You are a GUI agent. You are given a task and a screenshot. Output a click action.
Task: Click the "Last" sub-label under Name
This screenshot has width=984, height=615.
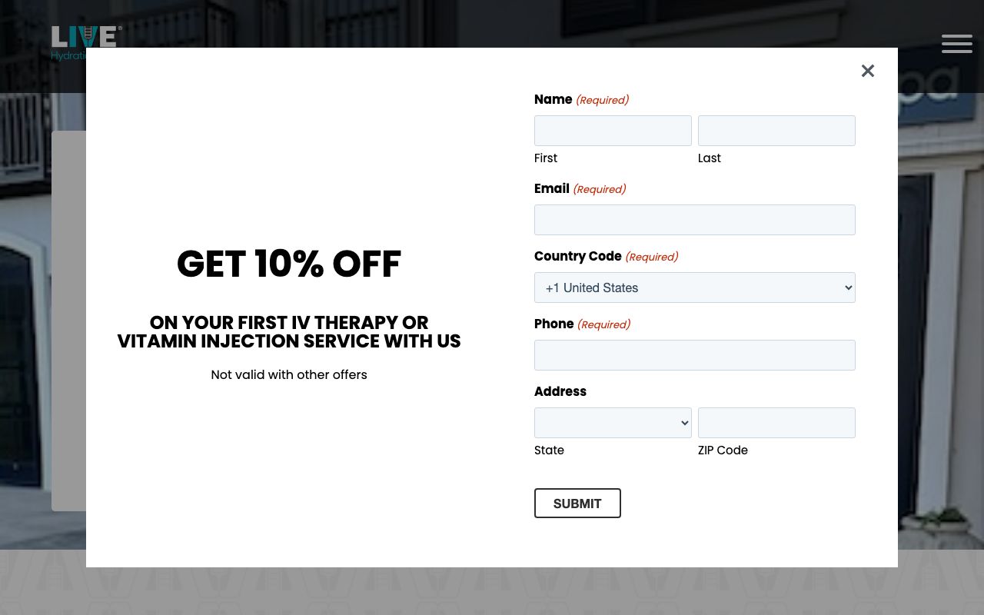709,158
